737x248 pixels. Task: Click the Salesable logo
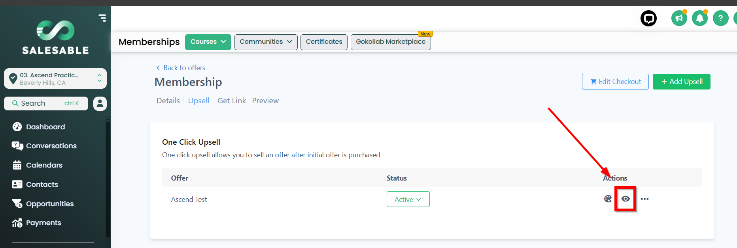click(x=55, y=37)
